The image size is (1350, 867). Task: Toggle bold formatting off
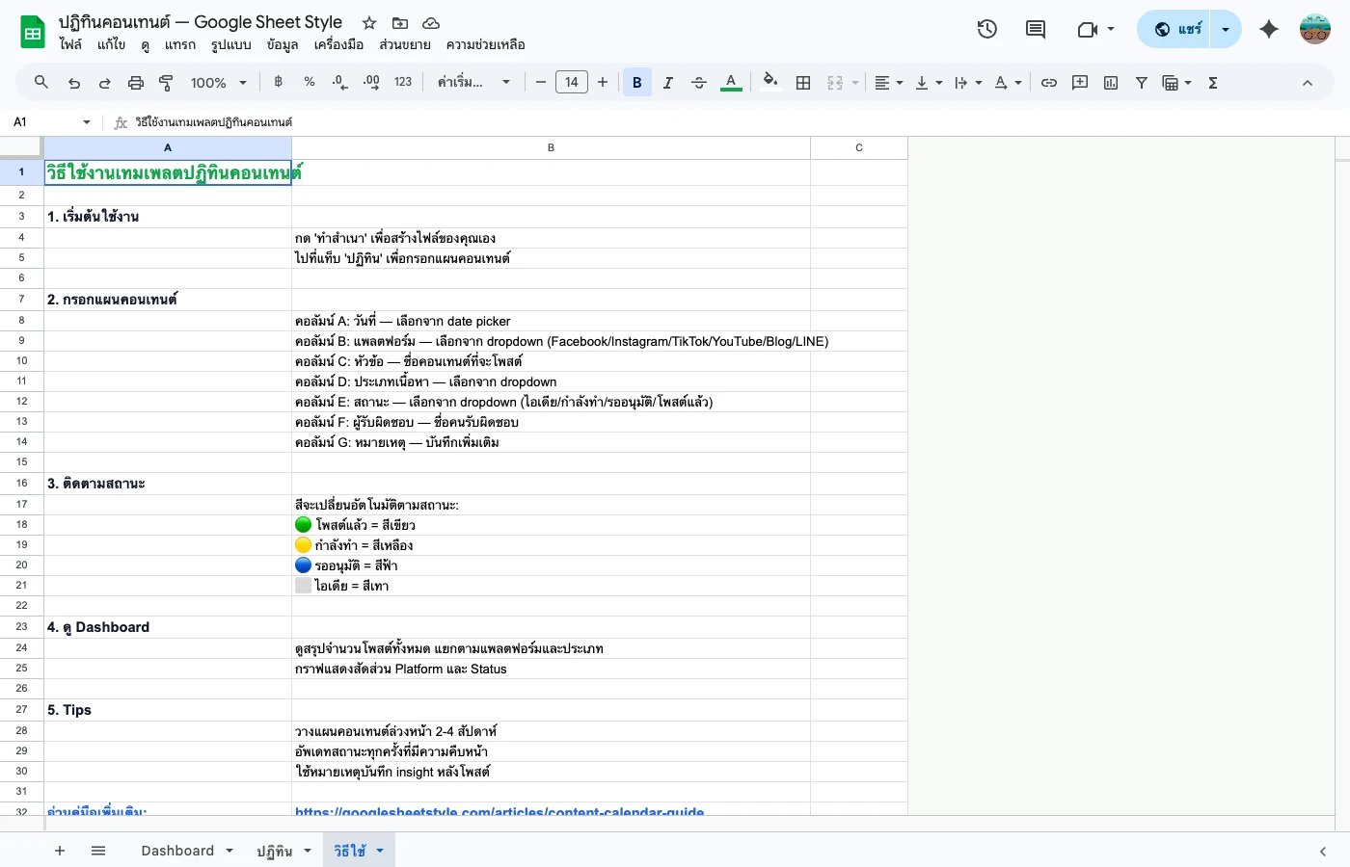[x=636, y=82]
